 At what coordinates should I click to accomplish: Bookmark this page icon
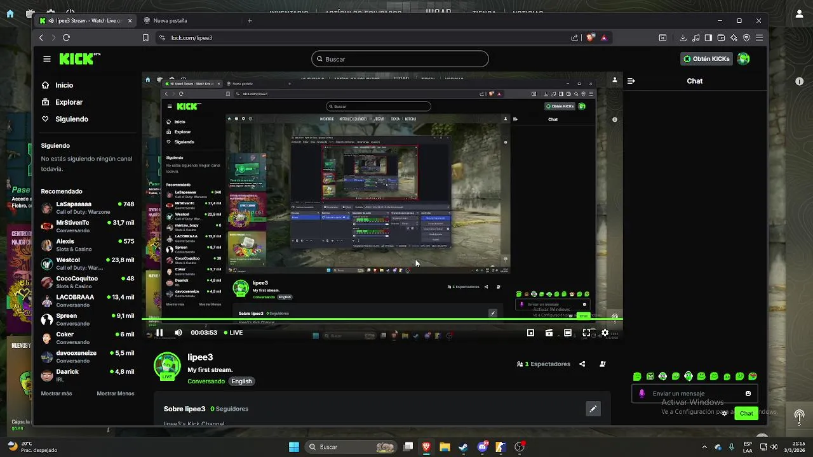pos(145,37)
